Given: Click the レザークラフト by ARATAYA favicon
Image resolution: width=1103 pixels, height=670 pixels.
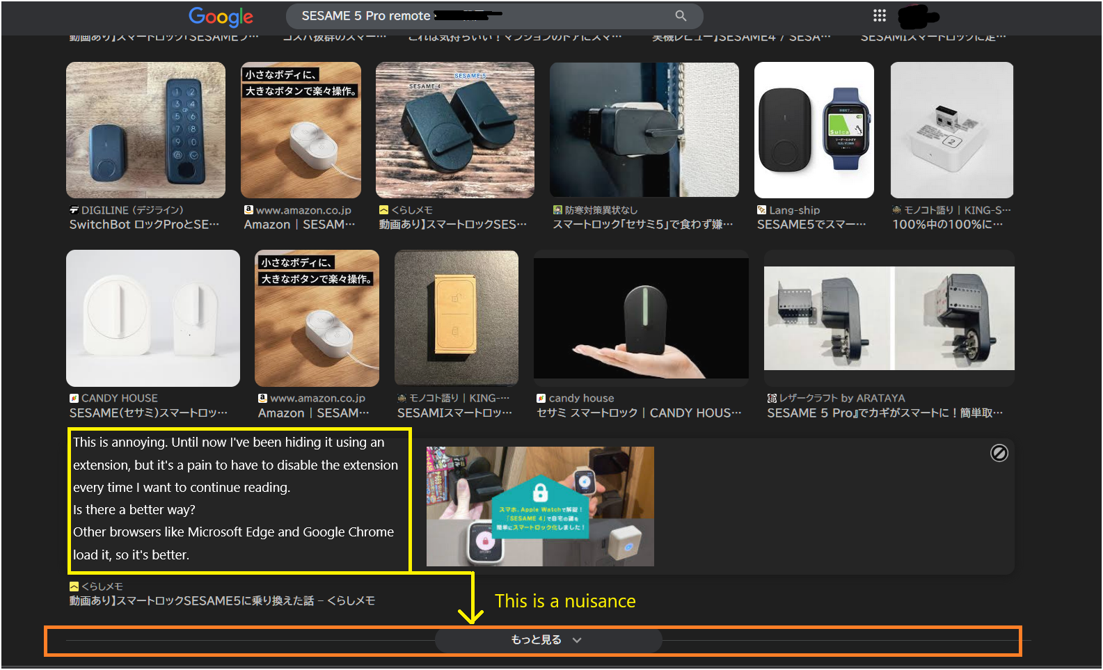Looking at the screenshot, I should (x=772, y=398).
